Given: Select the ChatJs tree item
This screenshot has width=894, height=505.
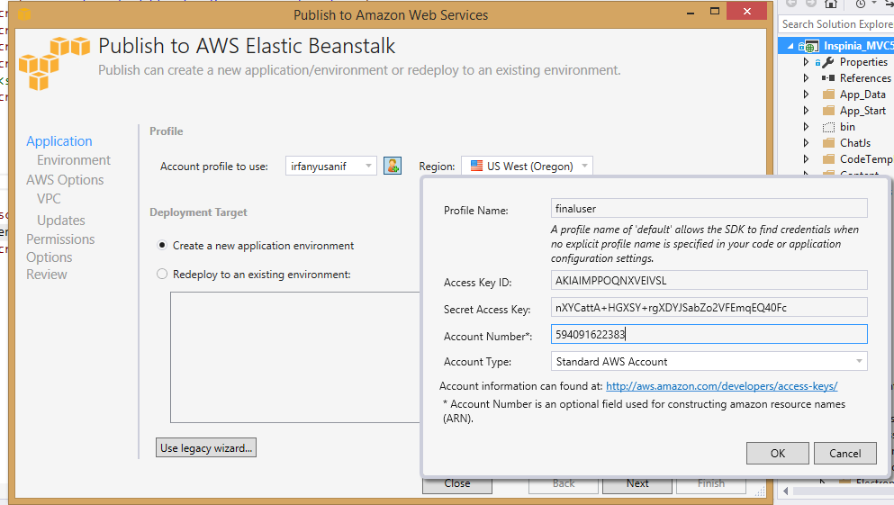Looking at the screenshot, I should [x=855, y=143].
